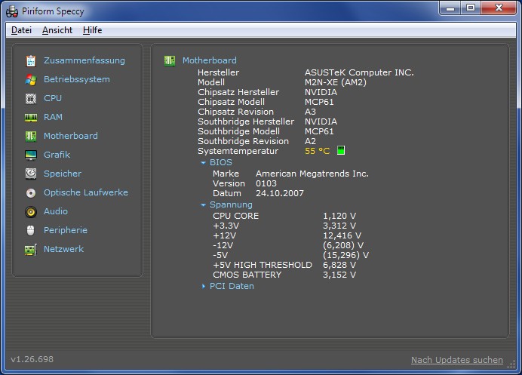This screenshot has width=522, height=375.
Task: Go to the CPU section
Action: click(x=53, y=98)
